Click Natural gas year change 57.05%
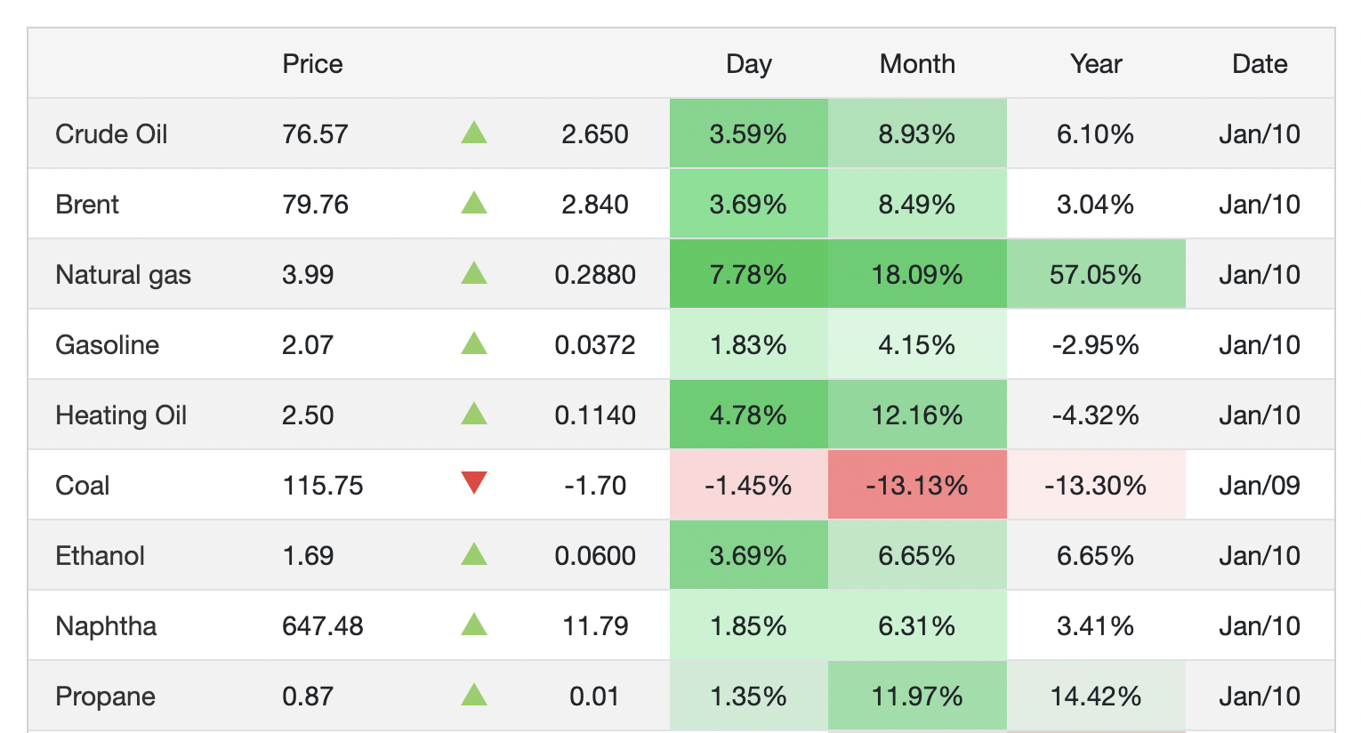 [1095, 275]
